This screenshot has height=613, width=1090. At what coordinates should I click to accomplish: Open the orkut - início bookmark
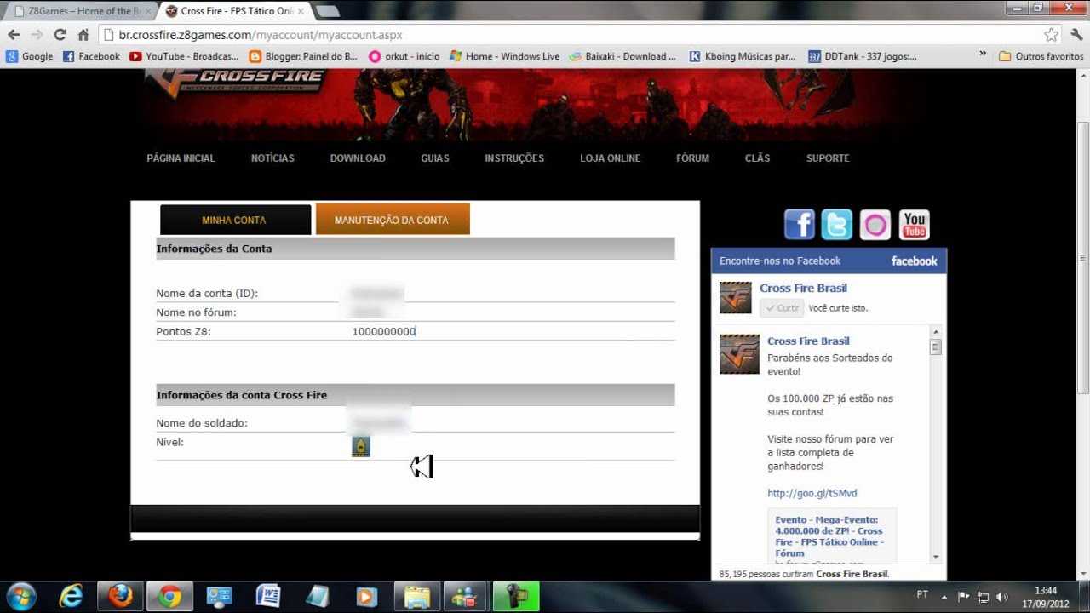(404, 56)
